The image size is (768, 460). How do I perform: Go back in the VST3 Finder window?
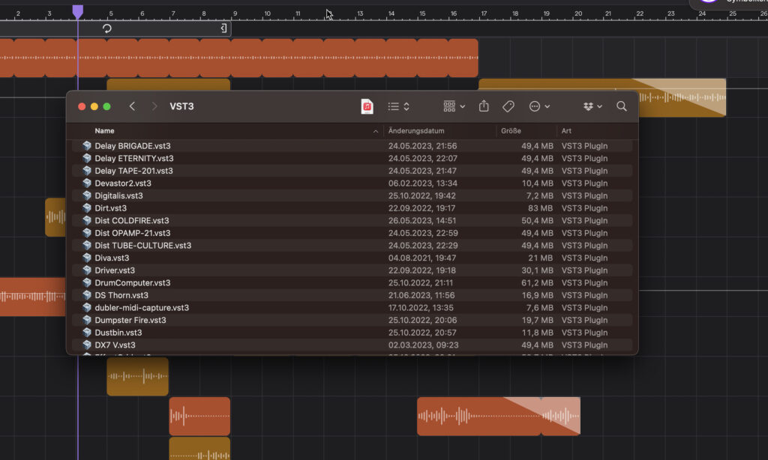click(132, 106)
